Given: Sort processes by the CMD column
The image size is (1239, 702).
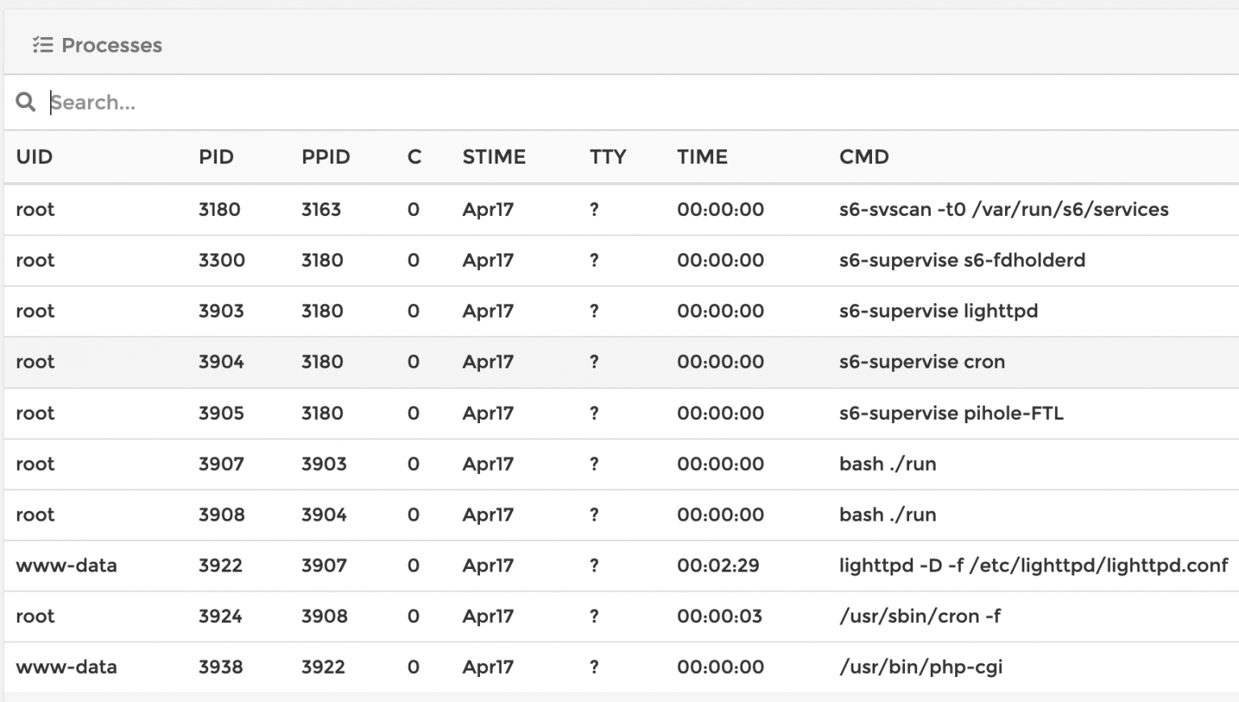Looking at the screenshot, I should (864, 157).
